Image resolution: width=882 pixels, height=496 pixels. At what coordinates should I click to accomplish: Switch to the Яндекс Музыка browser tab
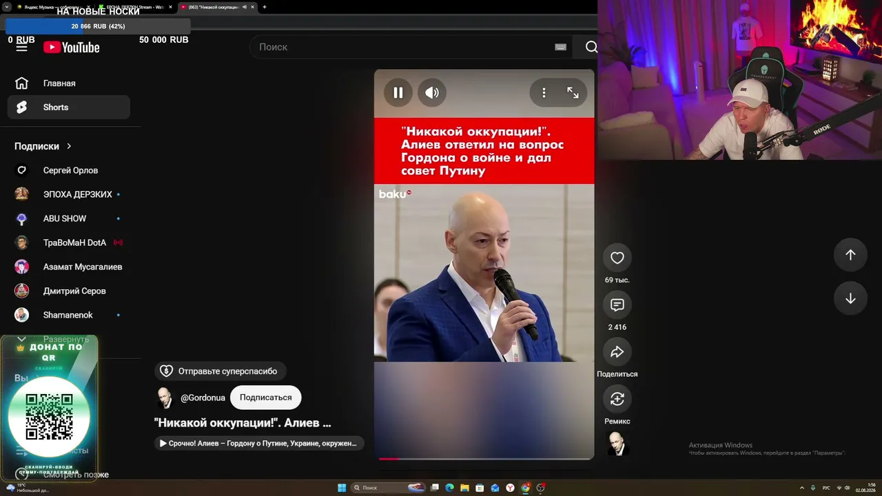[x=54, y=7]
